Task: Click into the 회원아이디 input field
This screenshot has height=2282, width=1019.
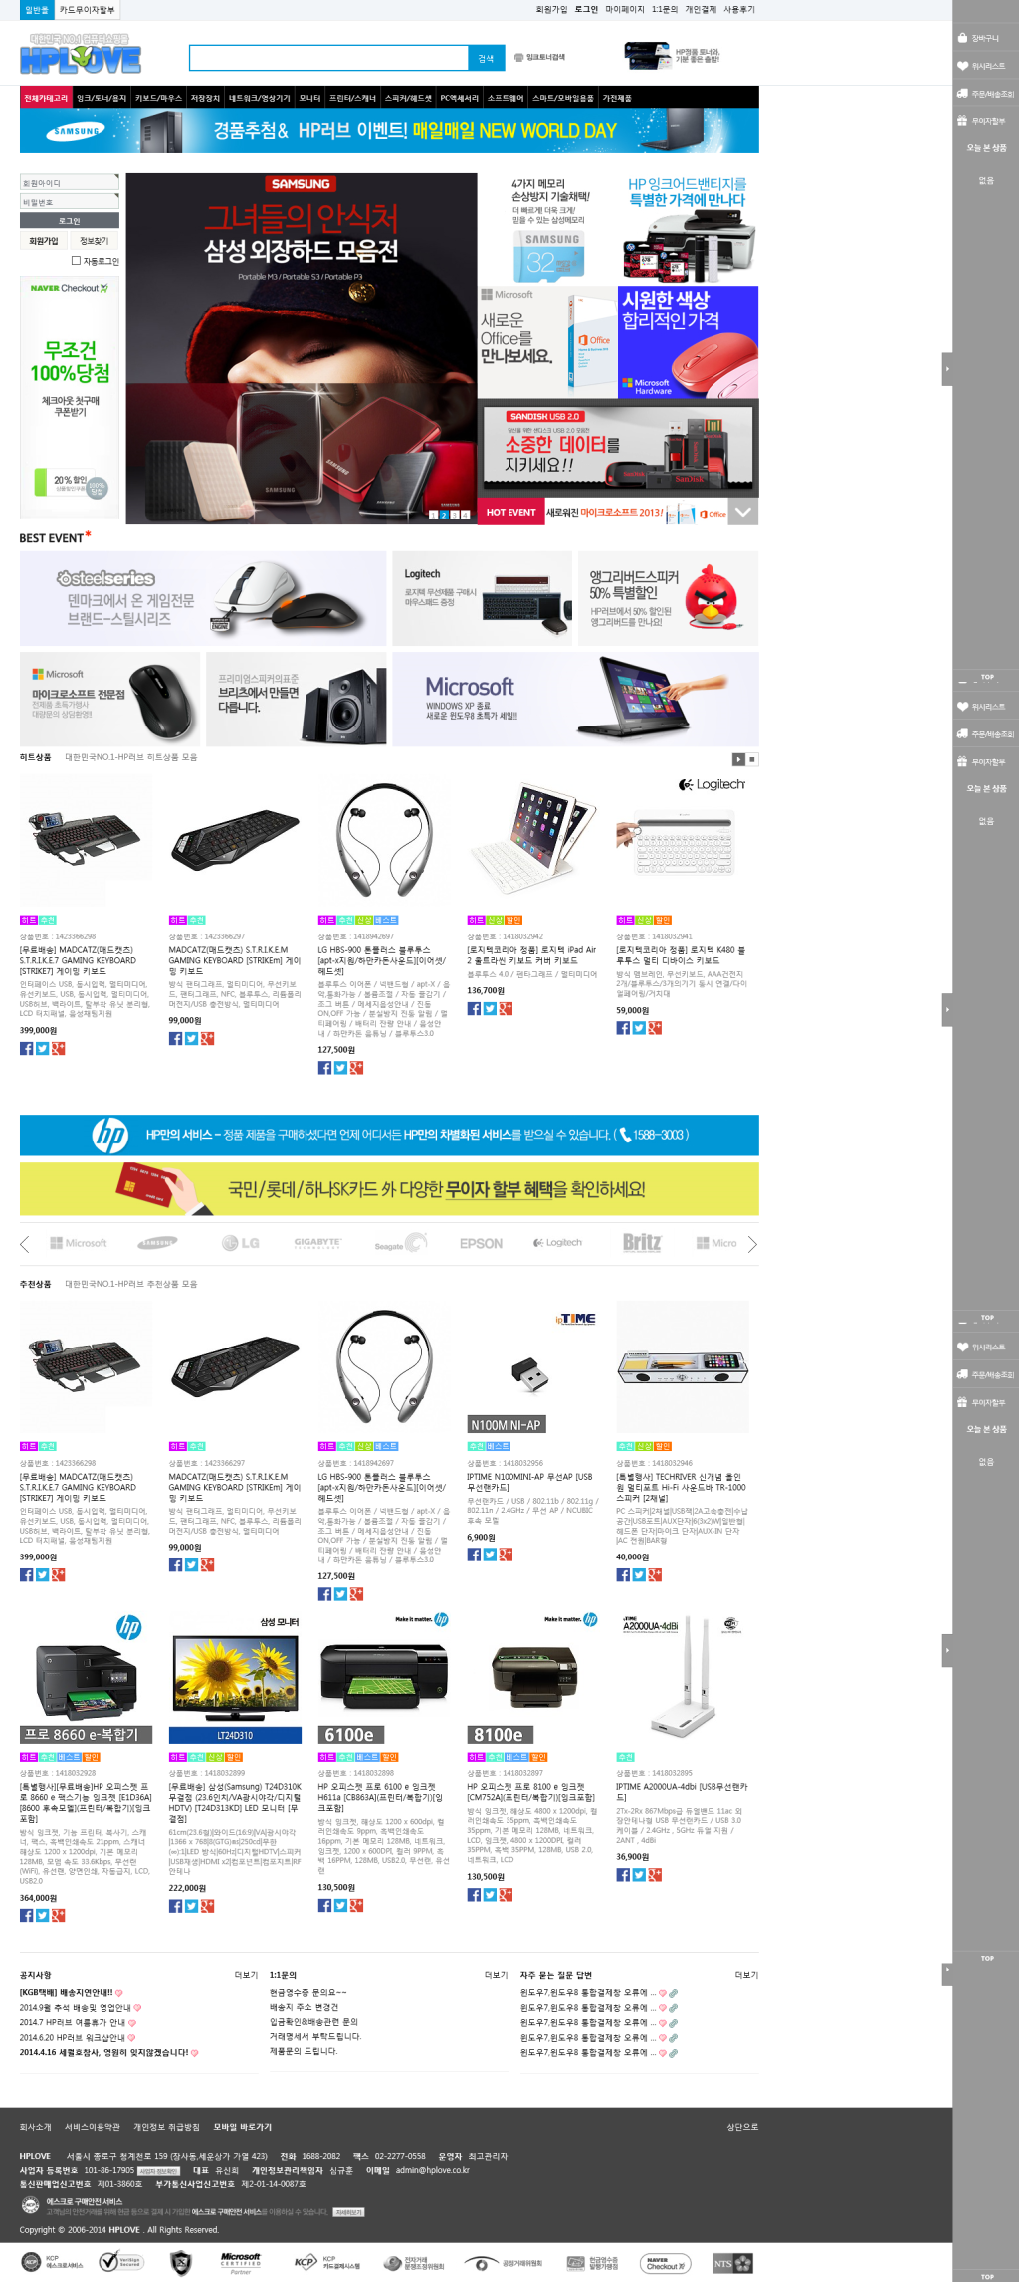Action: (x=70, y=183)
